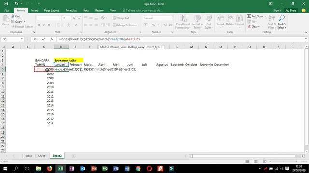Switch to the Data tab
The image size is (309, 173).
click(86, 11)
